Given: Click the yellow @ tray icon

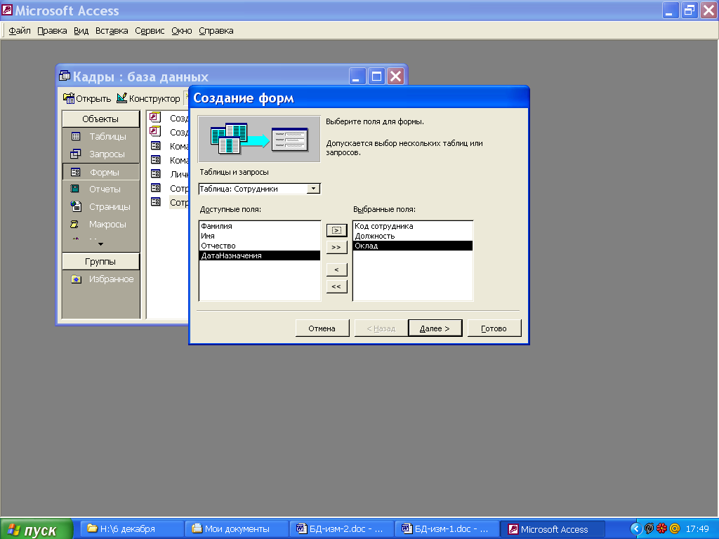Looking at the screenshot, I should 675,528.
